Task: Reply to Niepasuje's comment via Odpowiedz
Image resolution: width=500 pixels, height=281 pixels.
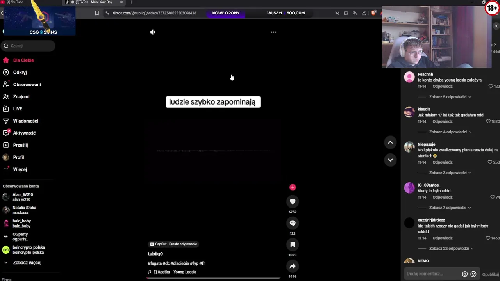Action: pyautogui.click(x=442, y=162)
